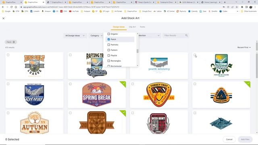Remove the Patch filter chip
This screenshot has width=258, height=145.
pos(14,42)
